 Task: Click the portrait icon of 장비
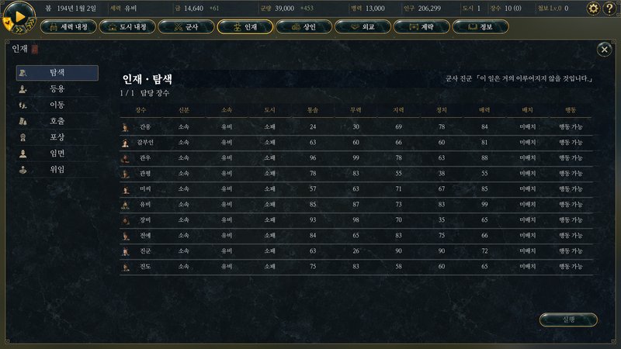click(x=125, y=220)
